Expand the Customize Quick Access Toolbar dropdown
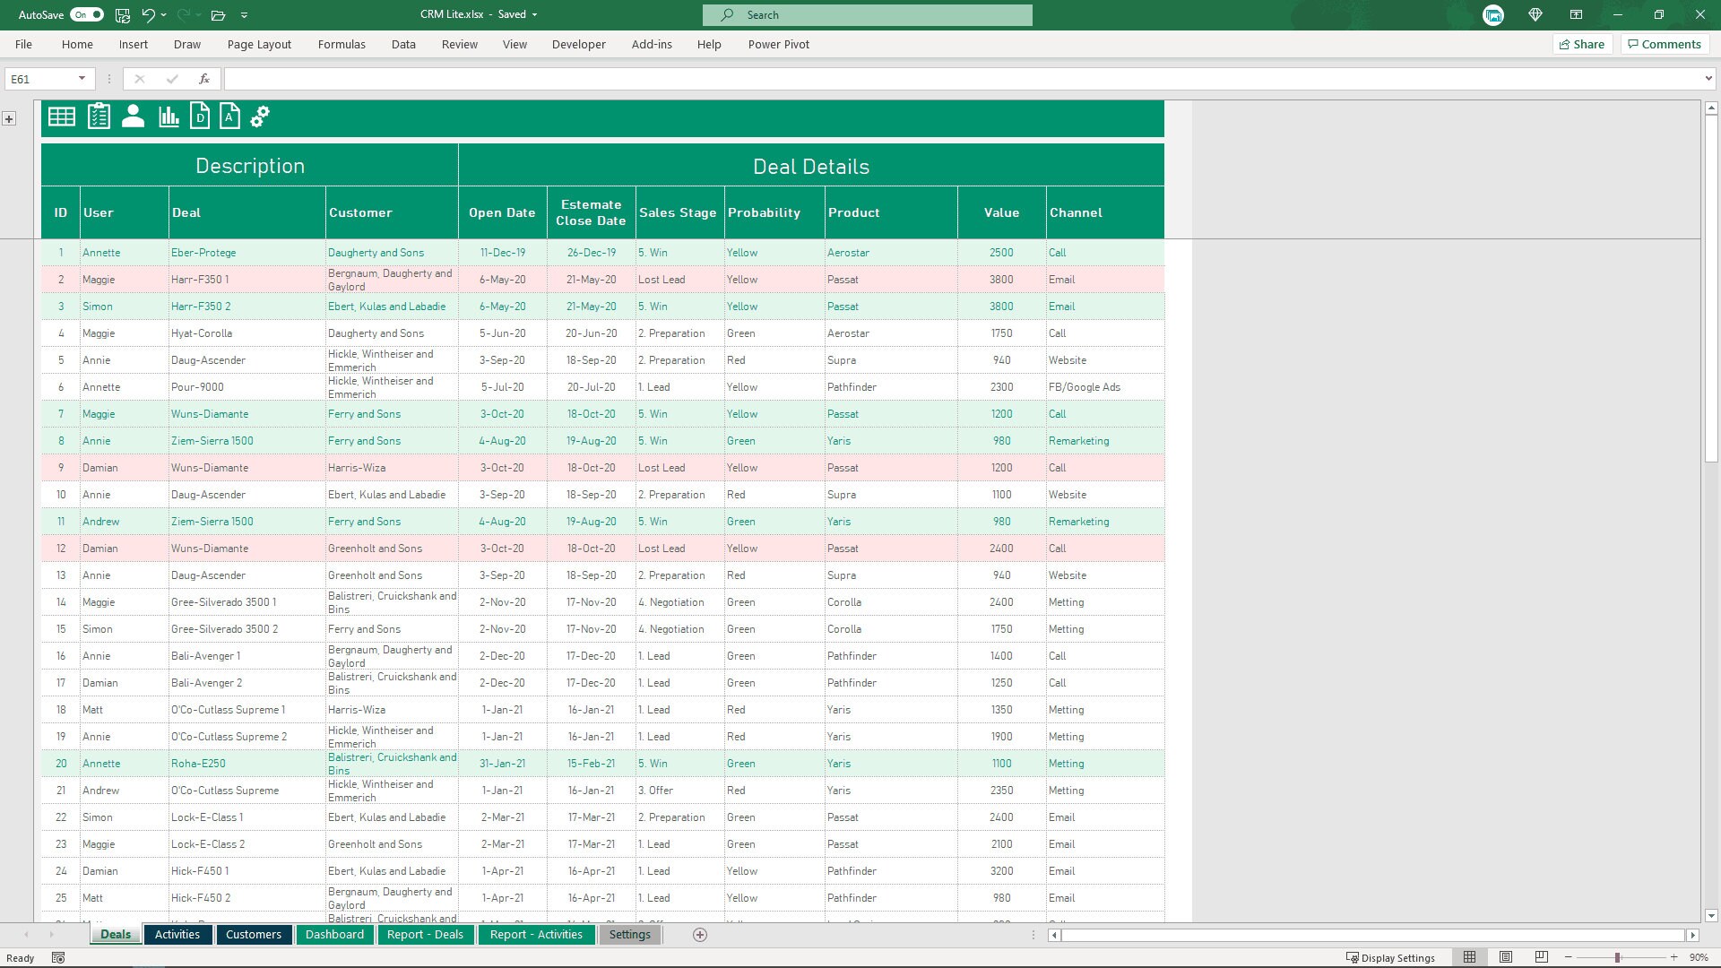This screenshot has width=1721, height=968. (244, 14)
